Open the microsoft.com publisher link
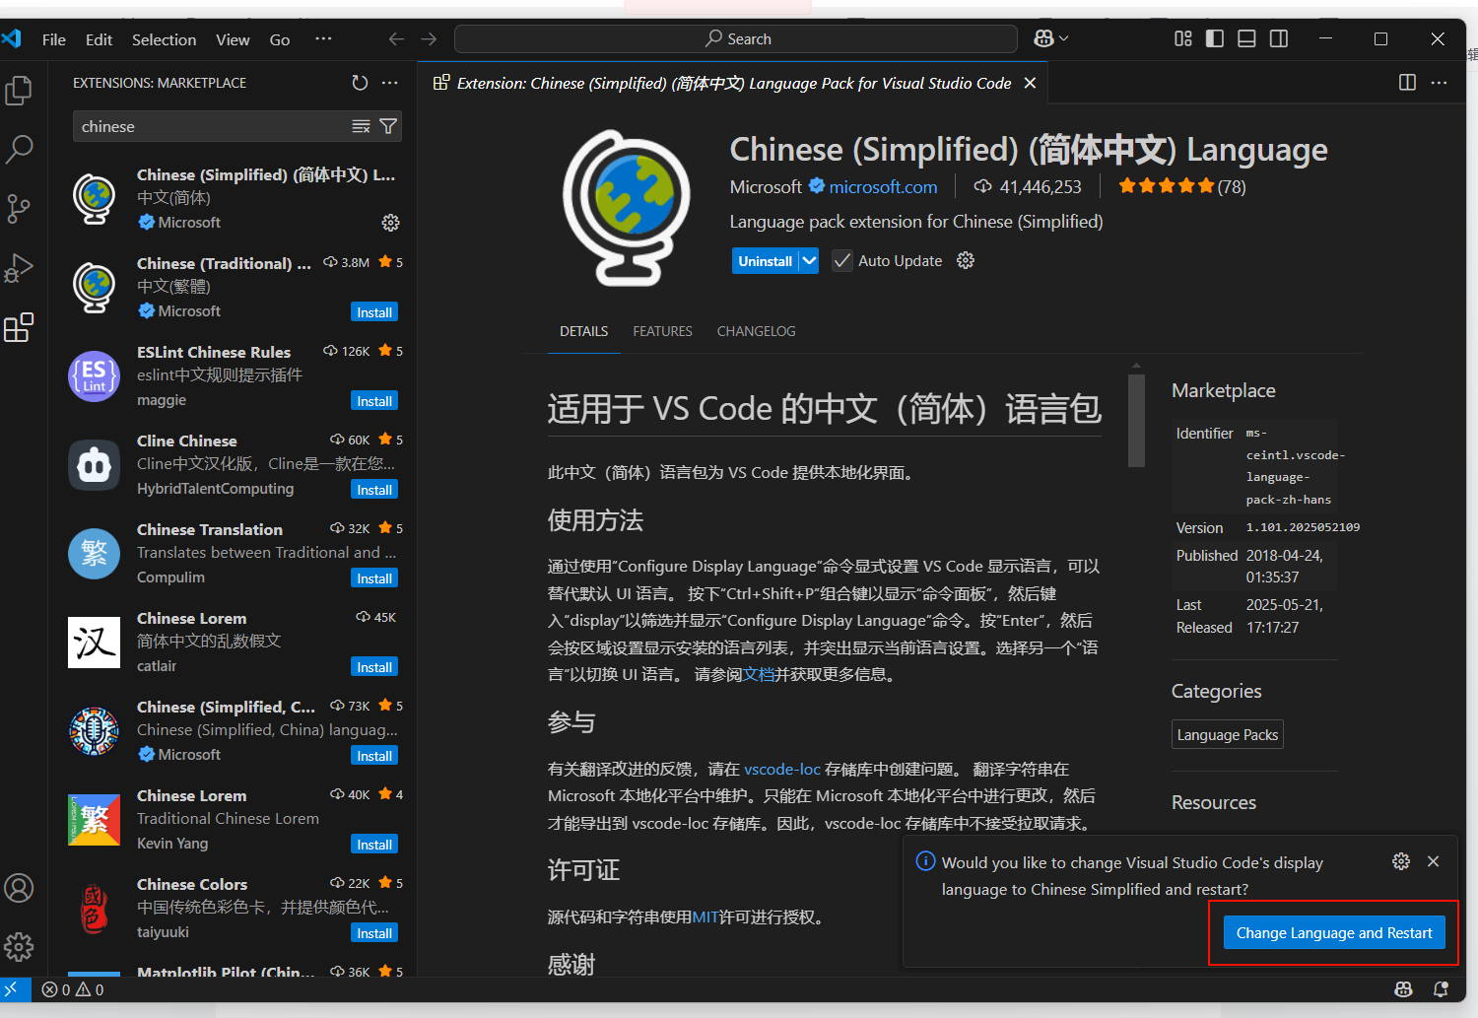Viewport: 1478px width, 1018px height. pyautogui.click(x=882, y=186)
